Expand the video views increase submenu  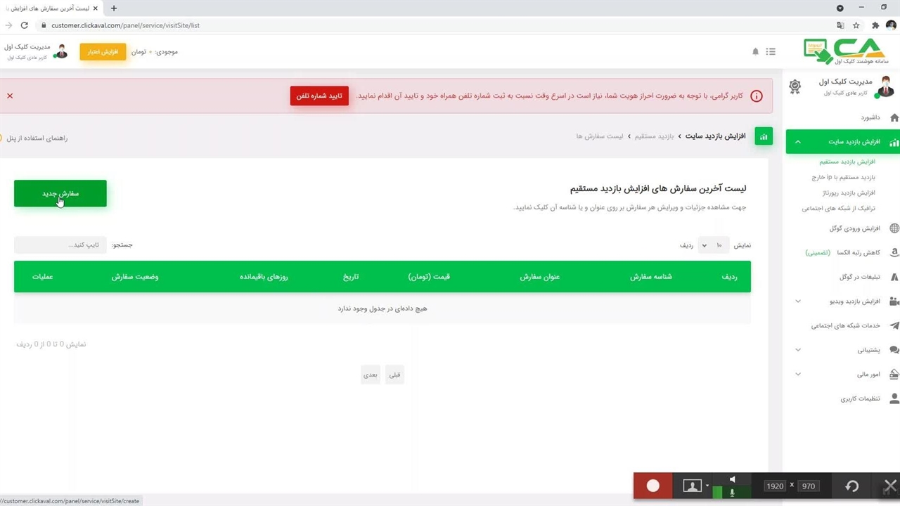pyautogui.click(x=798, y=301)
